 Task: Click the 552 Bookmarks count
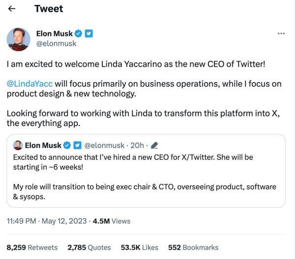pyautogui.click(x=193, y=247)
